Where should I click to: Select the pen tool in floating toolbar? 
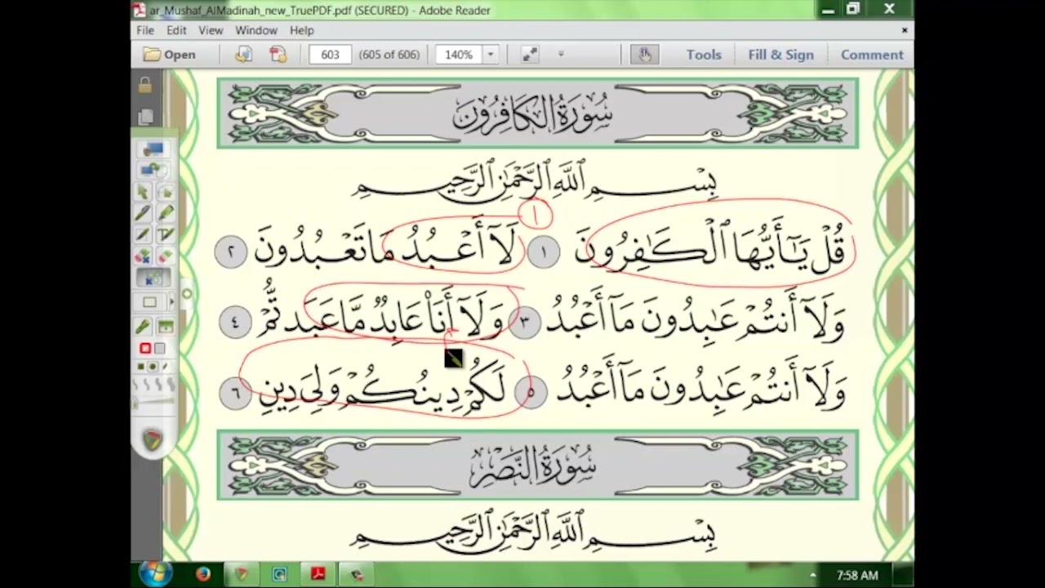coord(143,213)
